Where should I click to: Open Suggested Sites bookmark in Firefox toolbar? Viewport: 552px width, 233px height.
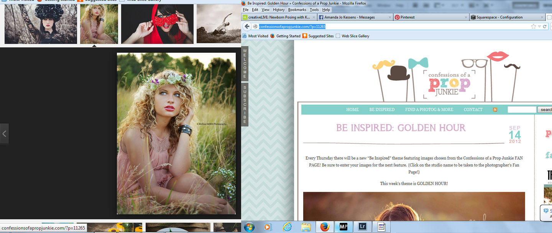point(318,36)
